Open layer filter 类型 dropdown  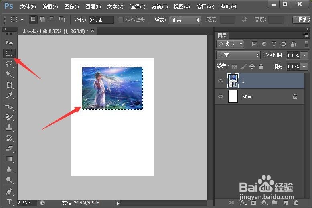tap(230, 44)
